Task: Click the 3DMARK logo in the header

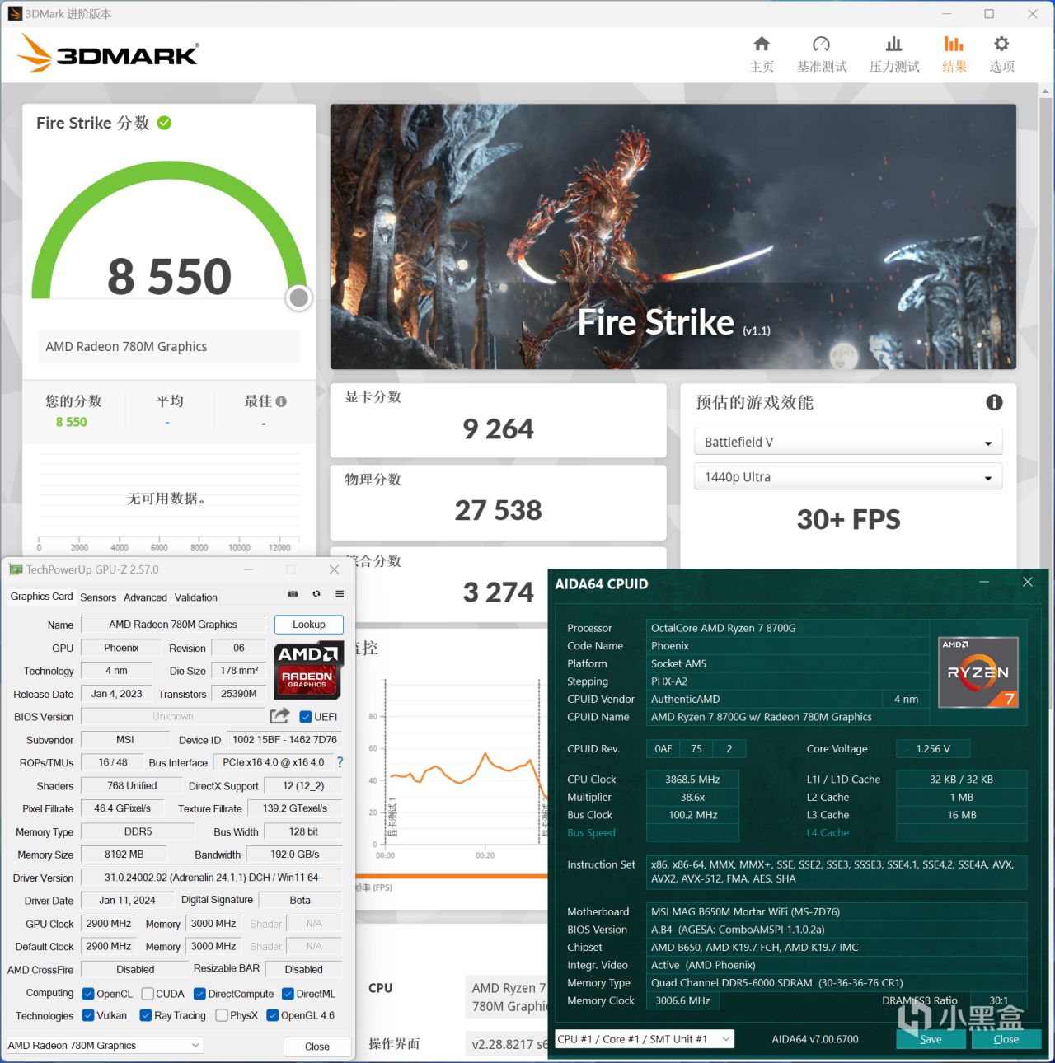Action: (108, 54)
